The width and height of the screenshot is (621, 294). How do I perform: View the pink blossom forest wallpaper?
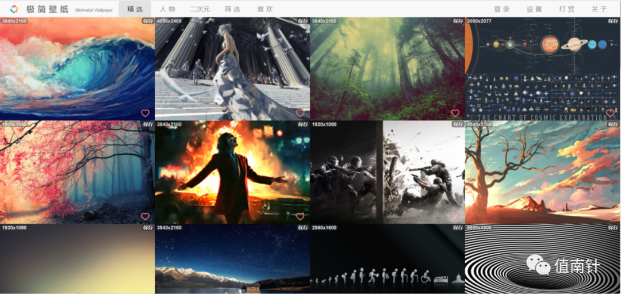77,173
